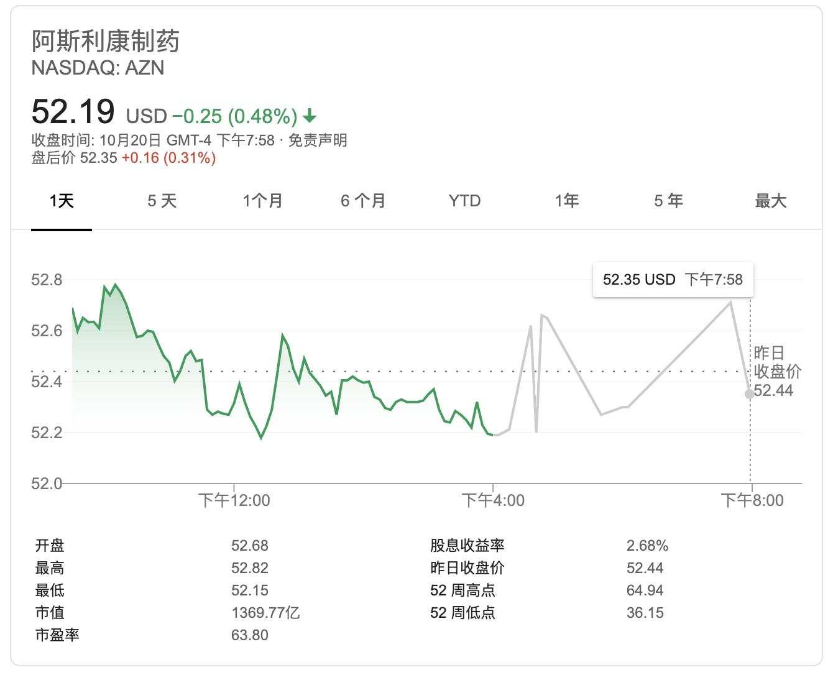Viewport: 833px width, 675px height.
Task: Click the 下午8:00 axis label
Action: [x=752, y=500]
